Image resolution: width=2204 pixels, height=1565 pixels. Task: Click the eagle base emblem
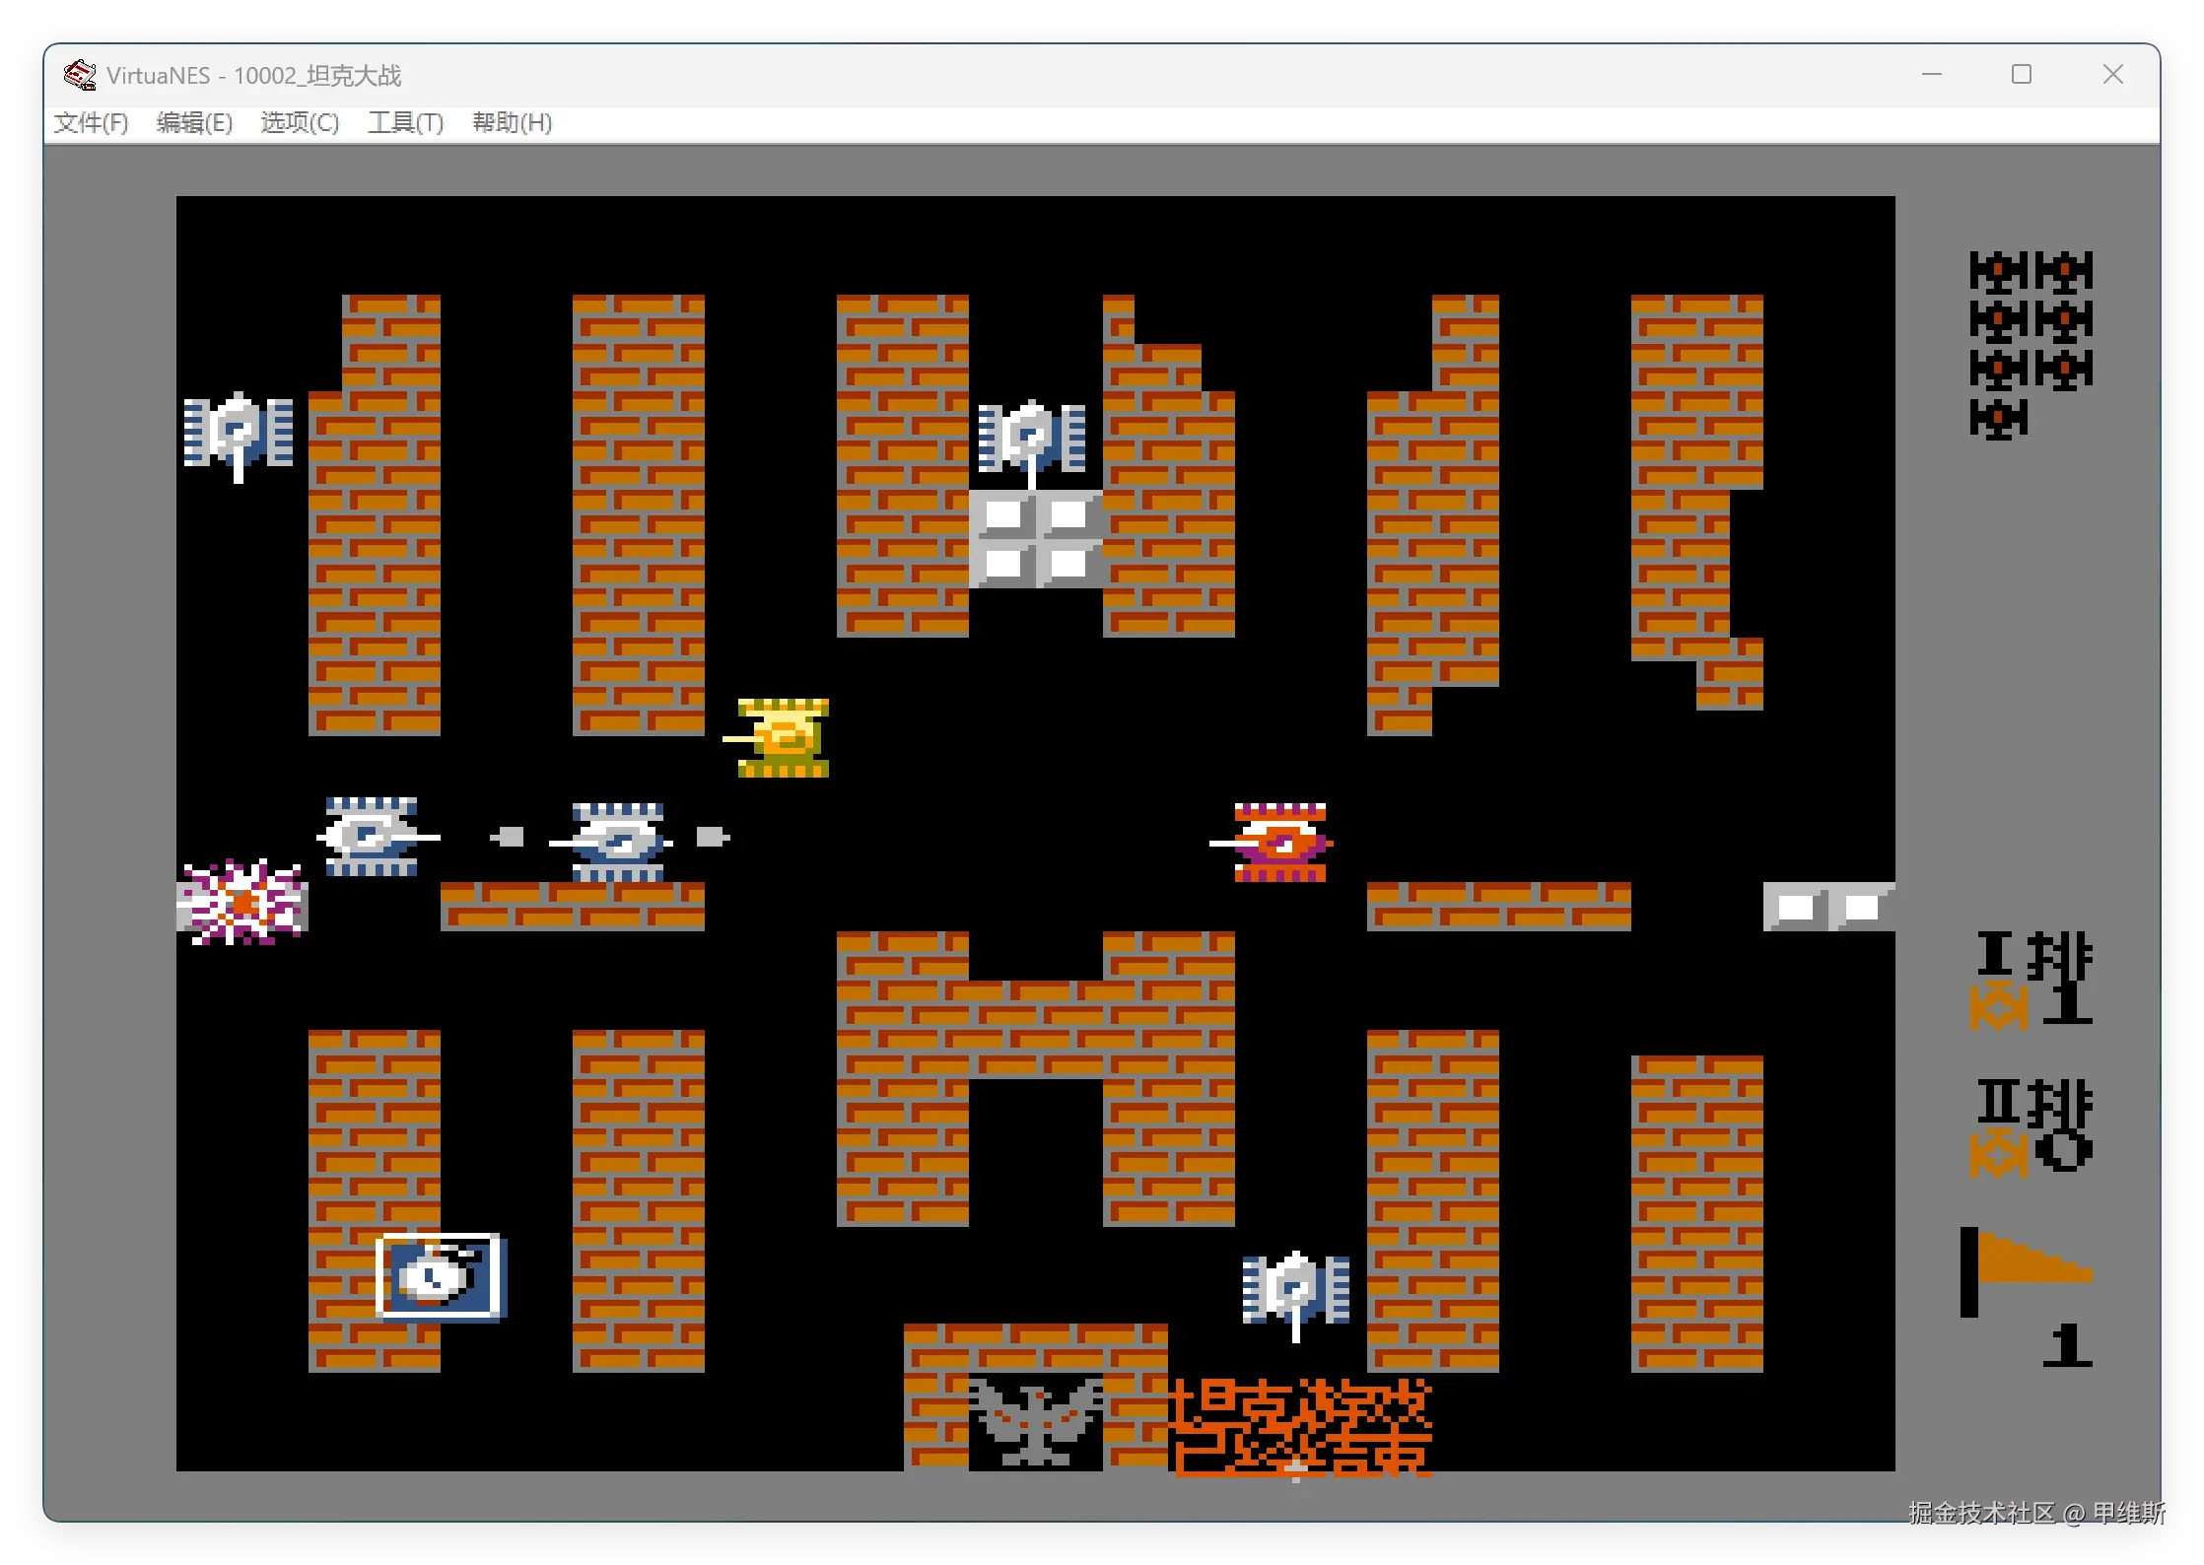(x=1035, y=1422)
